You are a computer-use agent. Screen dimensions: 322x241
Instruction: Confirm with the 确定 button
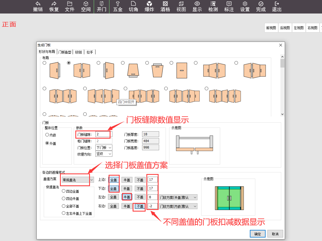tap(257, 234)
